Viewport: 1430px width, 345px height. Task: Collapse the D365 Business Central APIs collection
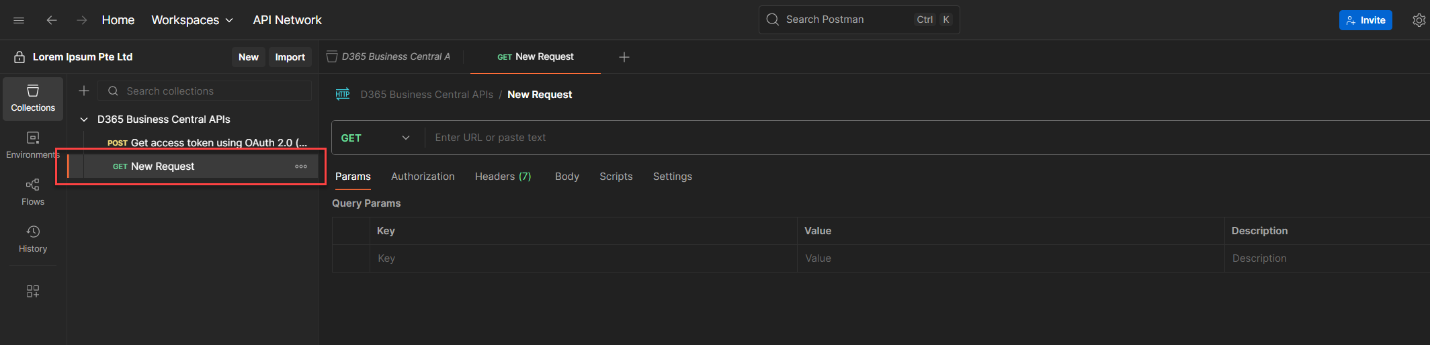(x=84, y=119)
